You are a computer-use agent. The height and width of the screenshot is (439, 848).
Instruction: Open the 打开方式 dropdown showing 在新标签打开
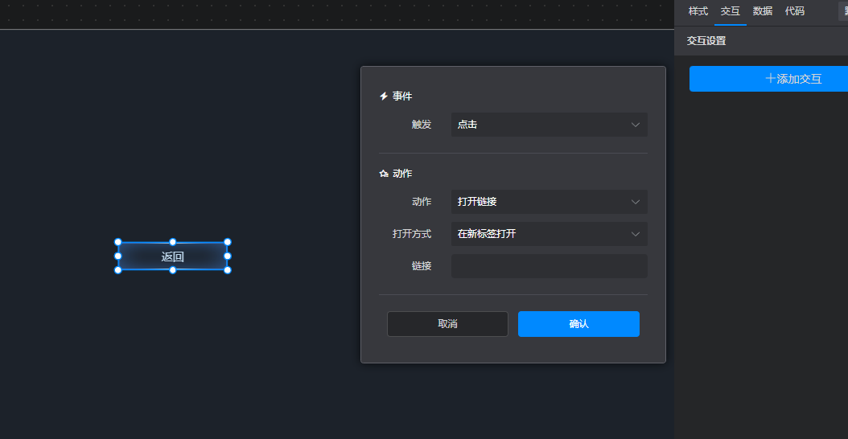click(549, 234)
